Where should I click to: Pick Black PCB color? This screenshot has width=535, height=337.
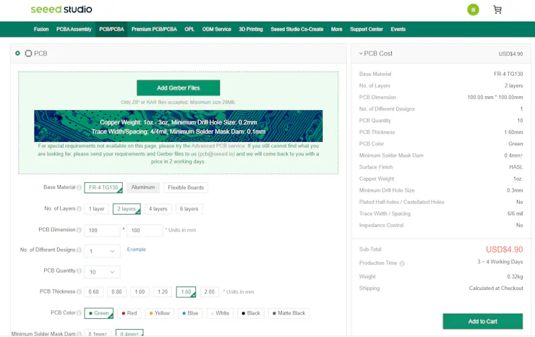click(x=251, y=313)
